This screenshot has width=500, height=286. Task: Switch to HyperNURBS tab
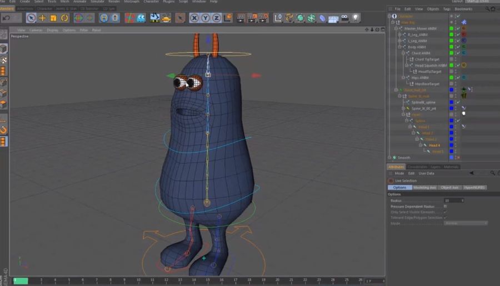(474, 188)
